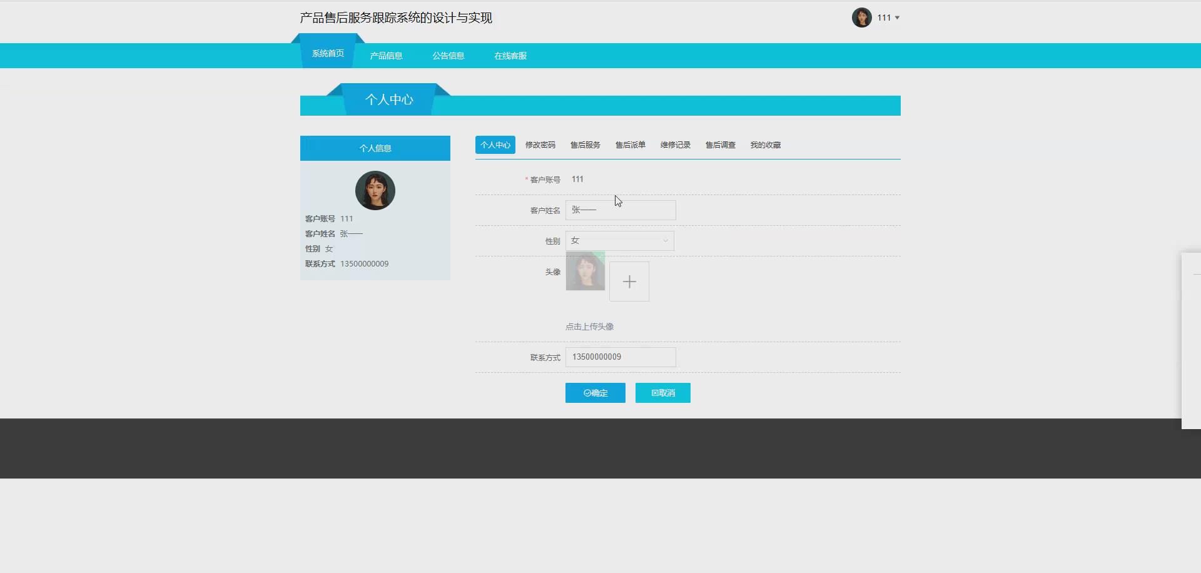
Task: Open 产品信息 in navigation bar
Action: pyautogui.click(x=386, y=56)
